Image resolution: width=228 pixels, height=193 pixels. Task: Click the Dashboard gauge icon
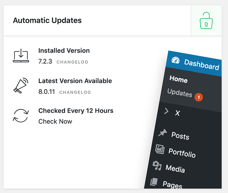pos(175,60)
